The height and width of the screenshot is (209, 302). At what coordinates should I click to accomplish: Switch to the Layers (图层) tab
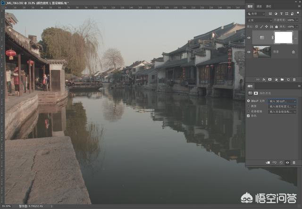(x=250, y=6)
